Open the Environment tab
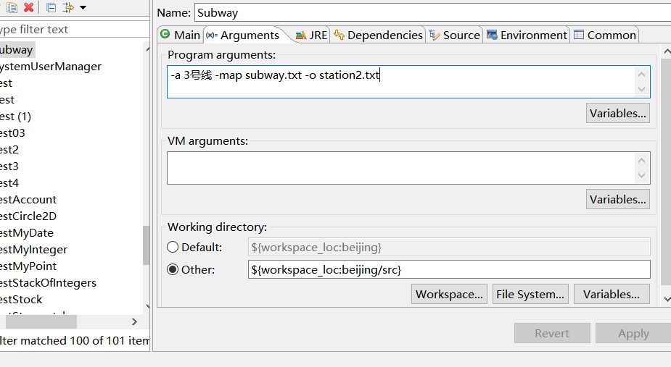Image resolution: width=671 pixels, height=367 pixels. (x=527, y=35)
